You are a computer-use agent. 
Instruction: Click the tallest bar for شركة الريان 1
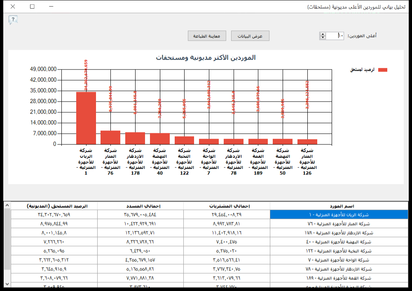coord(86,118)
